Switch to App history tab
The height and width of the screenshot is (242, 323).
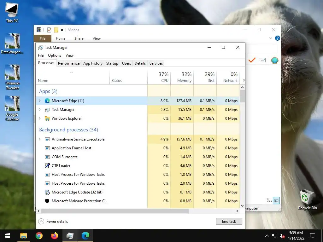(x=93, y=63)
